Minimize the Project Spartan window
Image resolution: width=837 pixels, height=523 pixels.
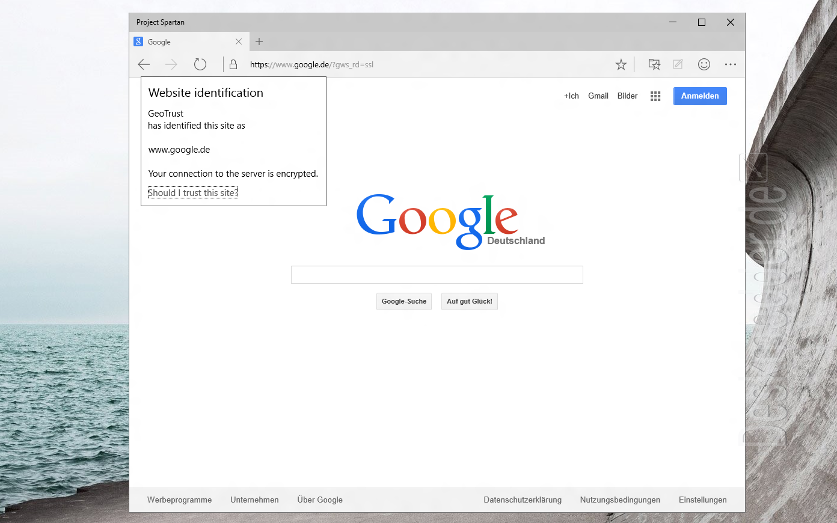coord(673,22)
